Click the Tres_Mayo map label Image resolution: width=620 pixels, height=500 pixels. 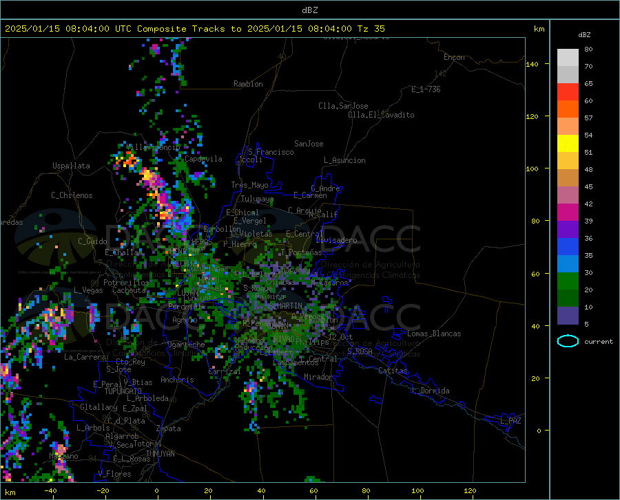click(249, 185)
